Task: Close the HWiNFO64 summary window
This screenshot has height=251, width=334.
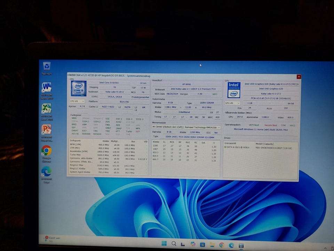Action: click(x=299, y=77)
